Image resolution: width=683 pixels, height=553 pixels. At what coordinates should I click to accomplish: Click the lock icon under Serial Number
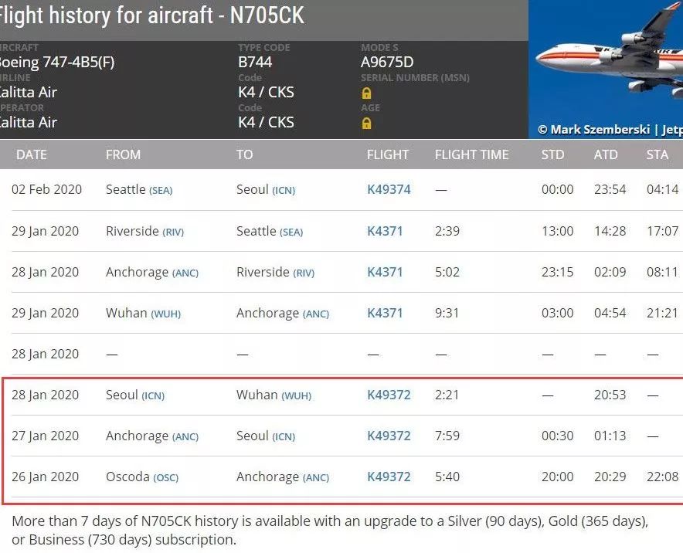click(367, 93)
